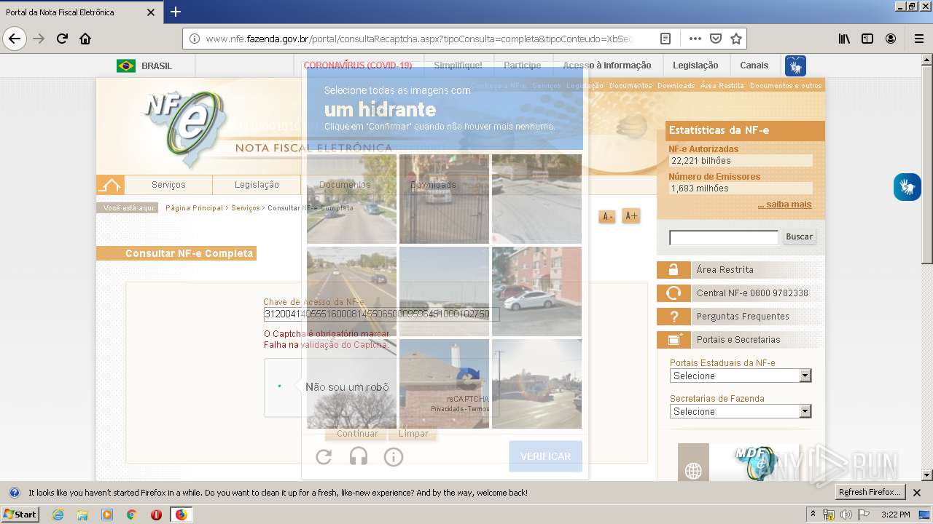
Task: Launch Internet Explorer from the taskbar
Action: (58, 515)
